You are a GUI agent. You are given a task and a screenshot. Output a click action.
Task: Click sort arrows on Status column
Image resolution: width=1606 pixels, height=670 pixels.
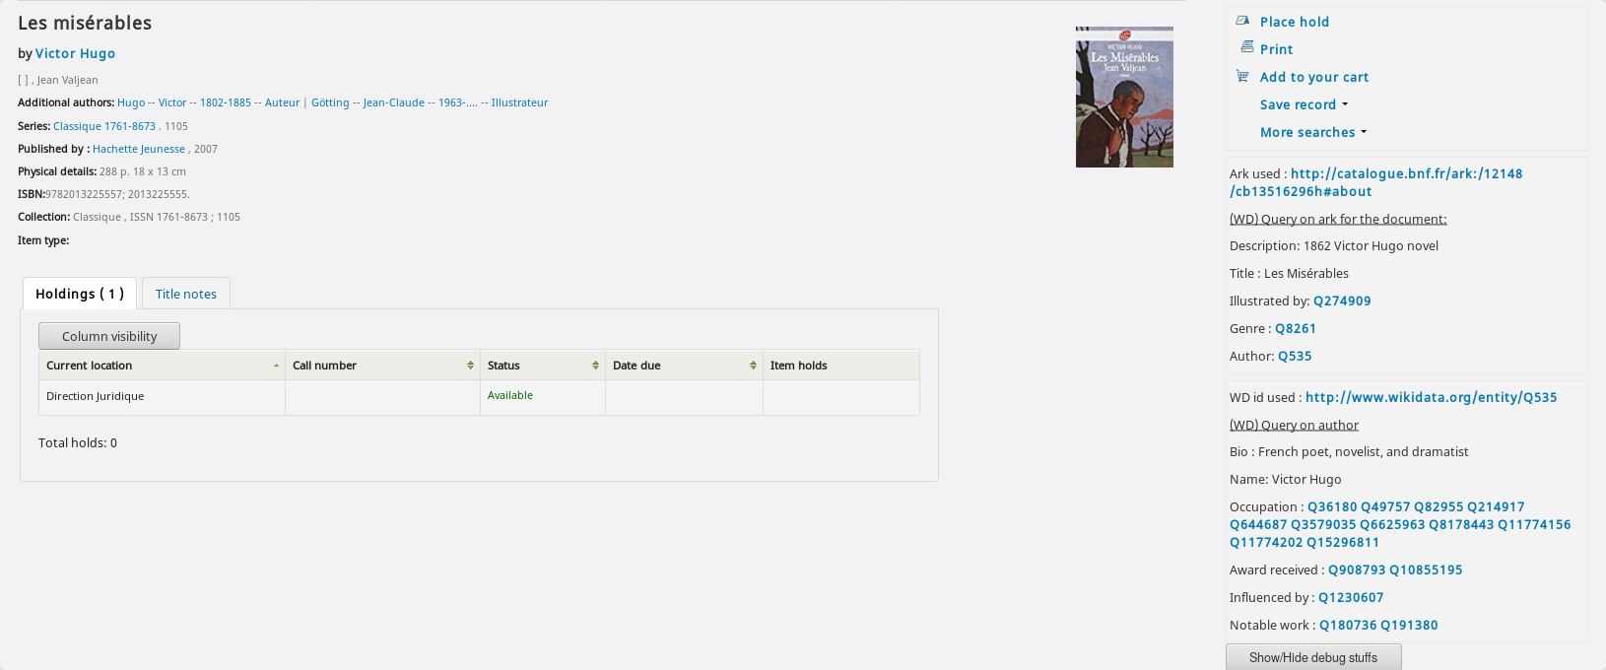tap(595, 366)
